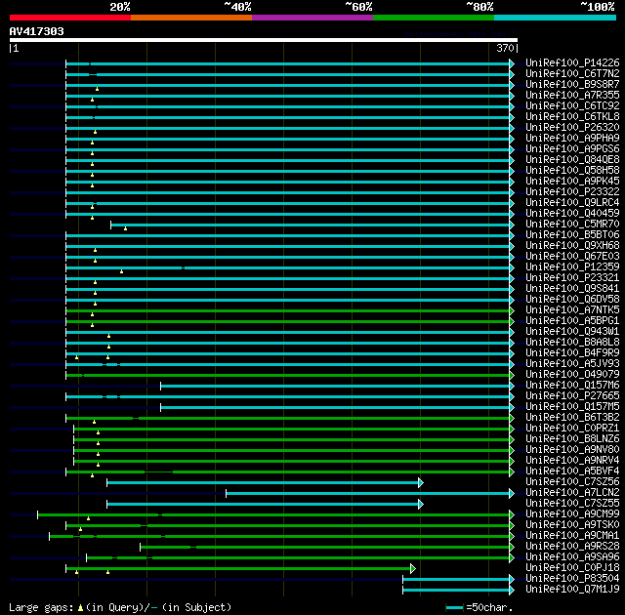
Task: Select the UniRef100_P26320 label
Action: click(572, 128)
